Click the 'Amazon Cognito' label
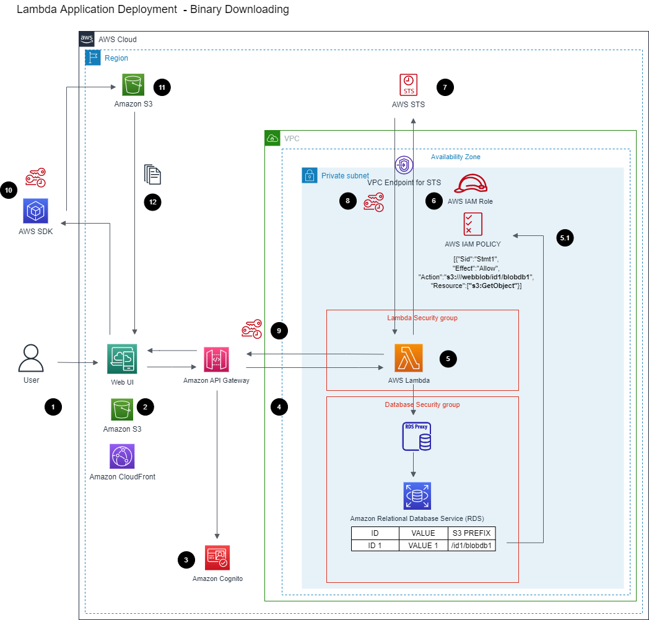The image size is (649, 620). pos(218,579)
